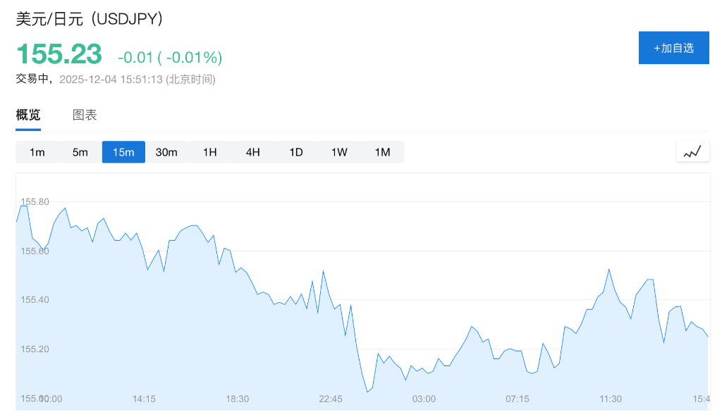Click the 22:45 time axis label
Image resolution: width=722 pixels, height=419 pixels.
[x=331, y=399]
